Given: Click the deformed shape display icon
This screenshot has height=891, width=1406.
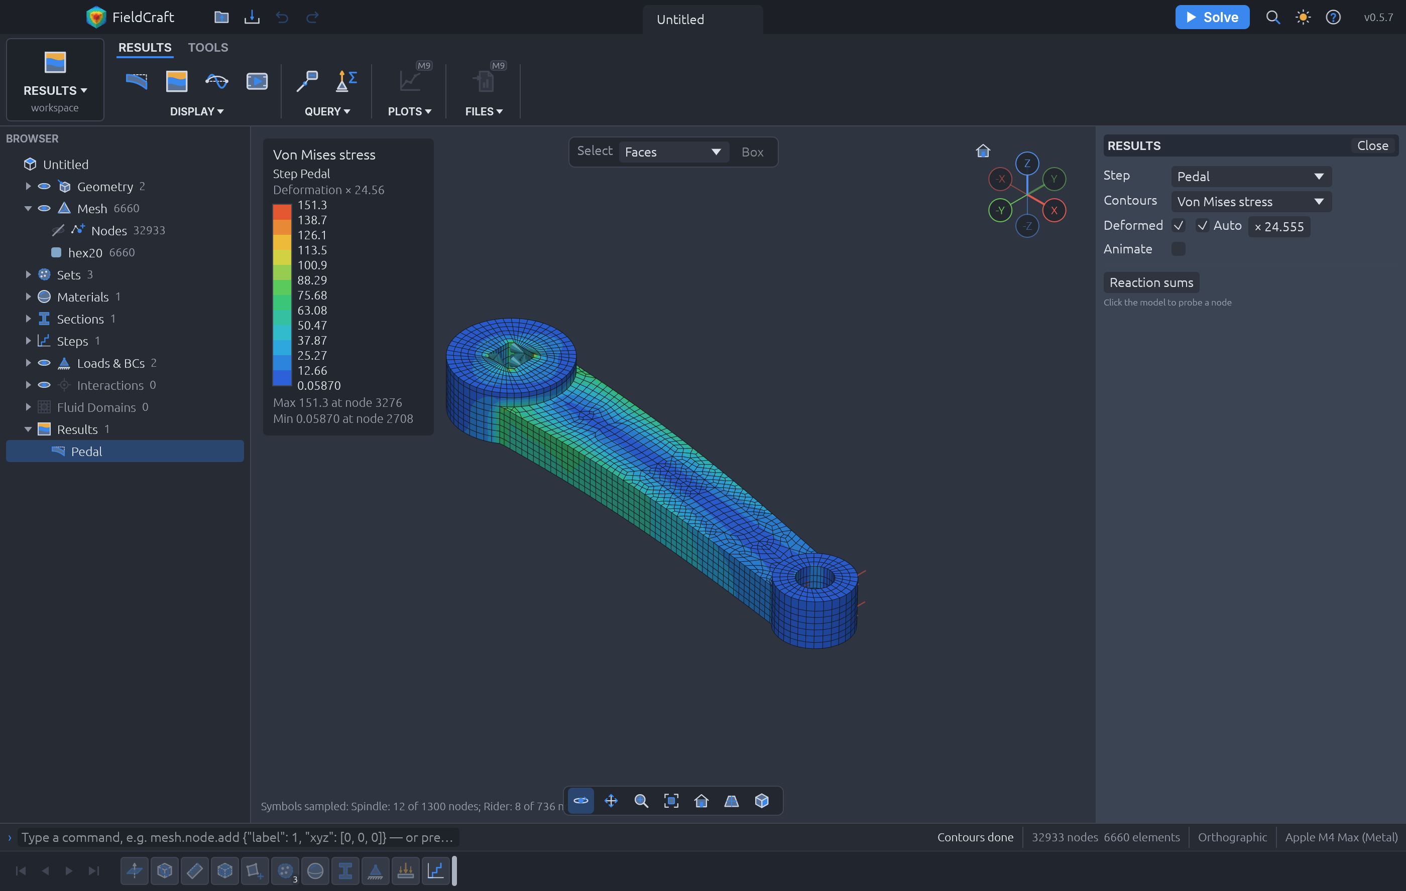Looking at the screenshot, I should coord(137,81).
